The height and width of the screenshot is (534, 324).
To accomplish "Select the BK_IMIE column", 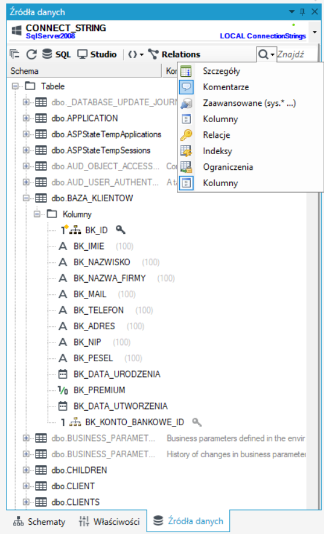I will 89,246.
